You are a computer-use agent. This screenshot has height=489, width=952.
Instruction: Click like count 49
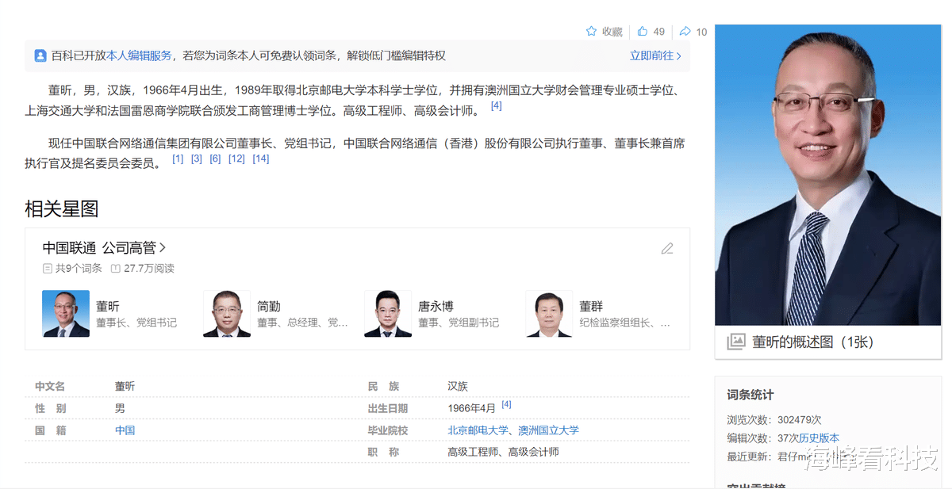click(659, 32)
